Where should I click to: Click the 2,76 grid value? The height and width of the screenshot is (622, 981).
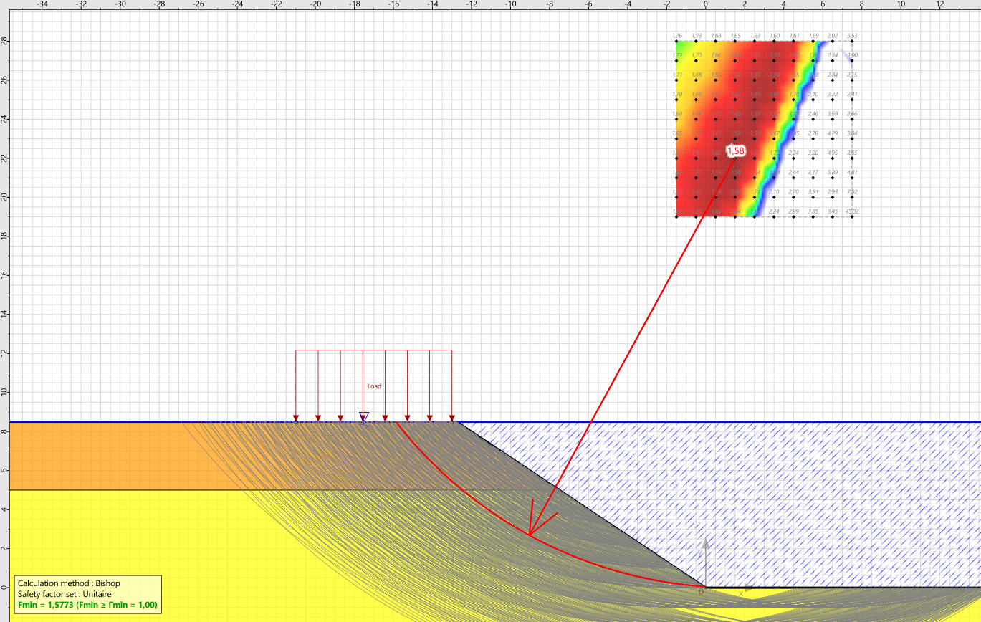tap(813, 133)
